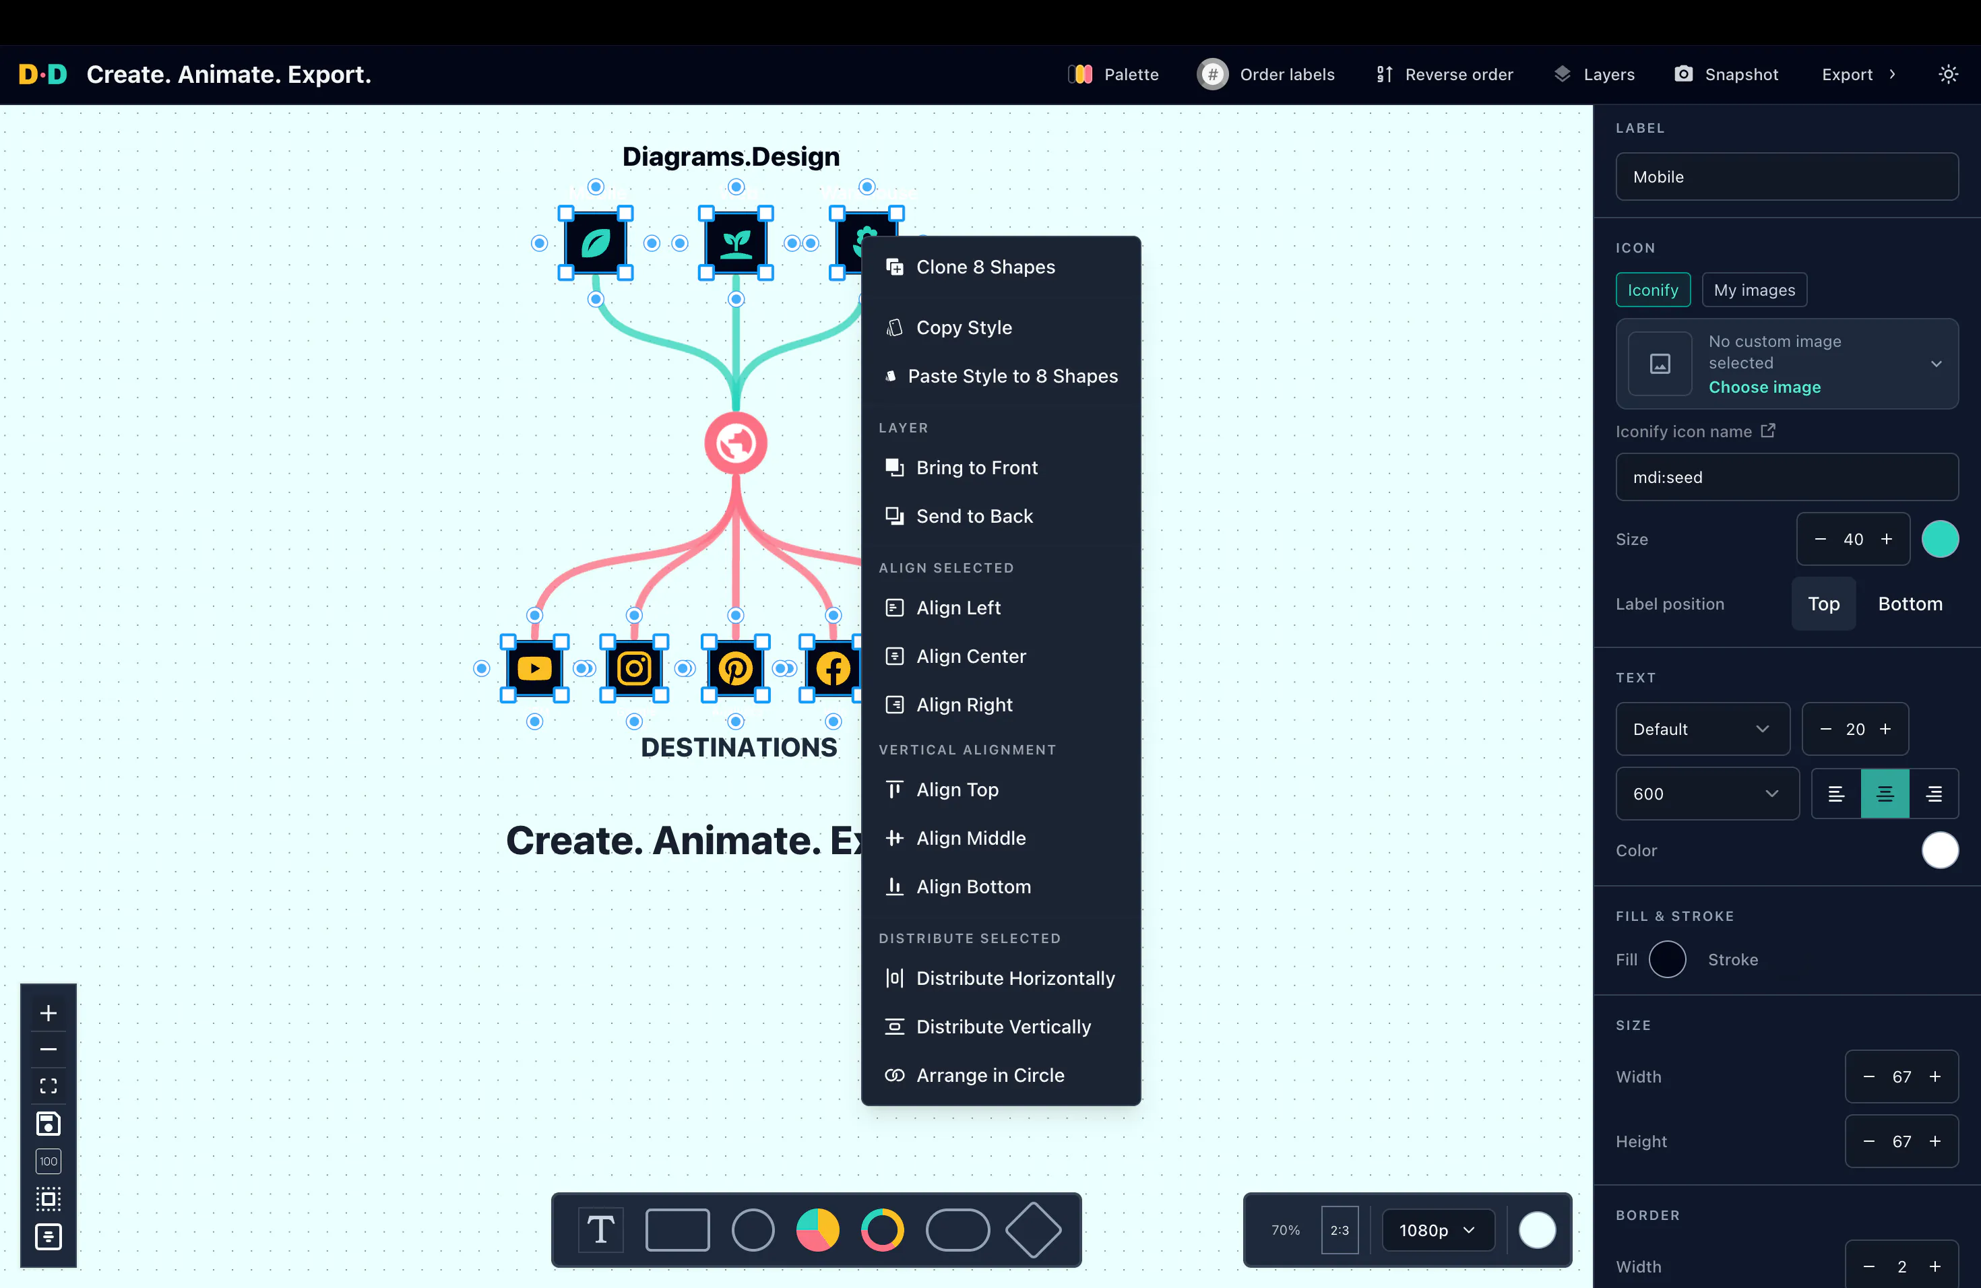Open the 1080p resolution dropdown
This screenshot has height=1288, width=1981.
tap(1437, 1230)
